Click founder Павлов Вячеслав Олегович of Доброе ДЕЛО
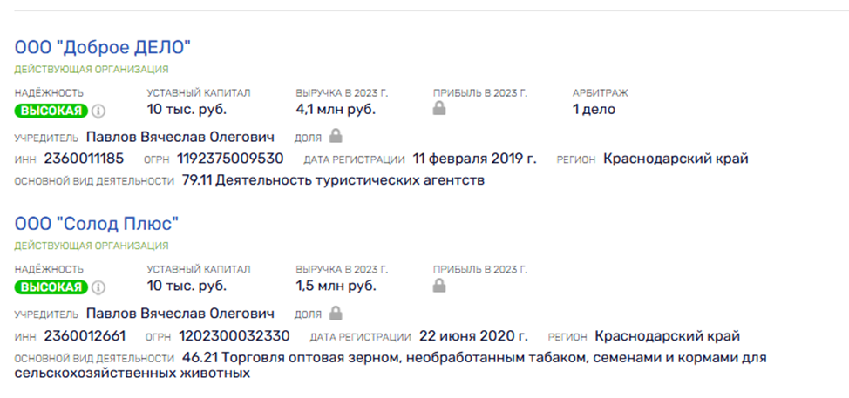The height and width of the screenshot is (398, 849). 180,136
